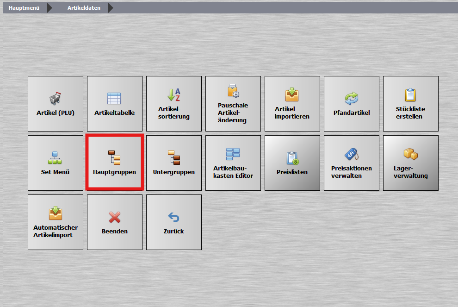Click the arrow after the Hauptmenü breadcrumb
This screenshot has height=307, width=458.
(50, 8)
